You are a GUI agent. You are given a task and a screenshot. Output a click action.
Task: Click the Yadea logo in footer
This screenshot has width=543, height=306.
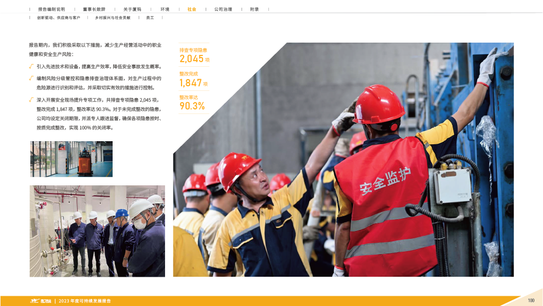40,301
